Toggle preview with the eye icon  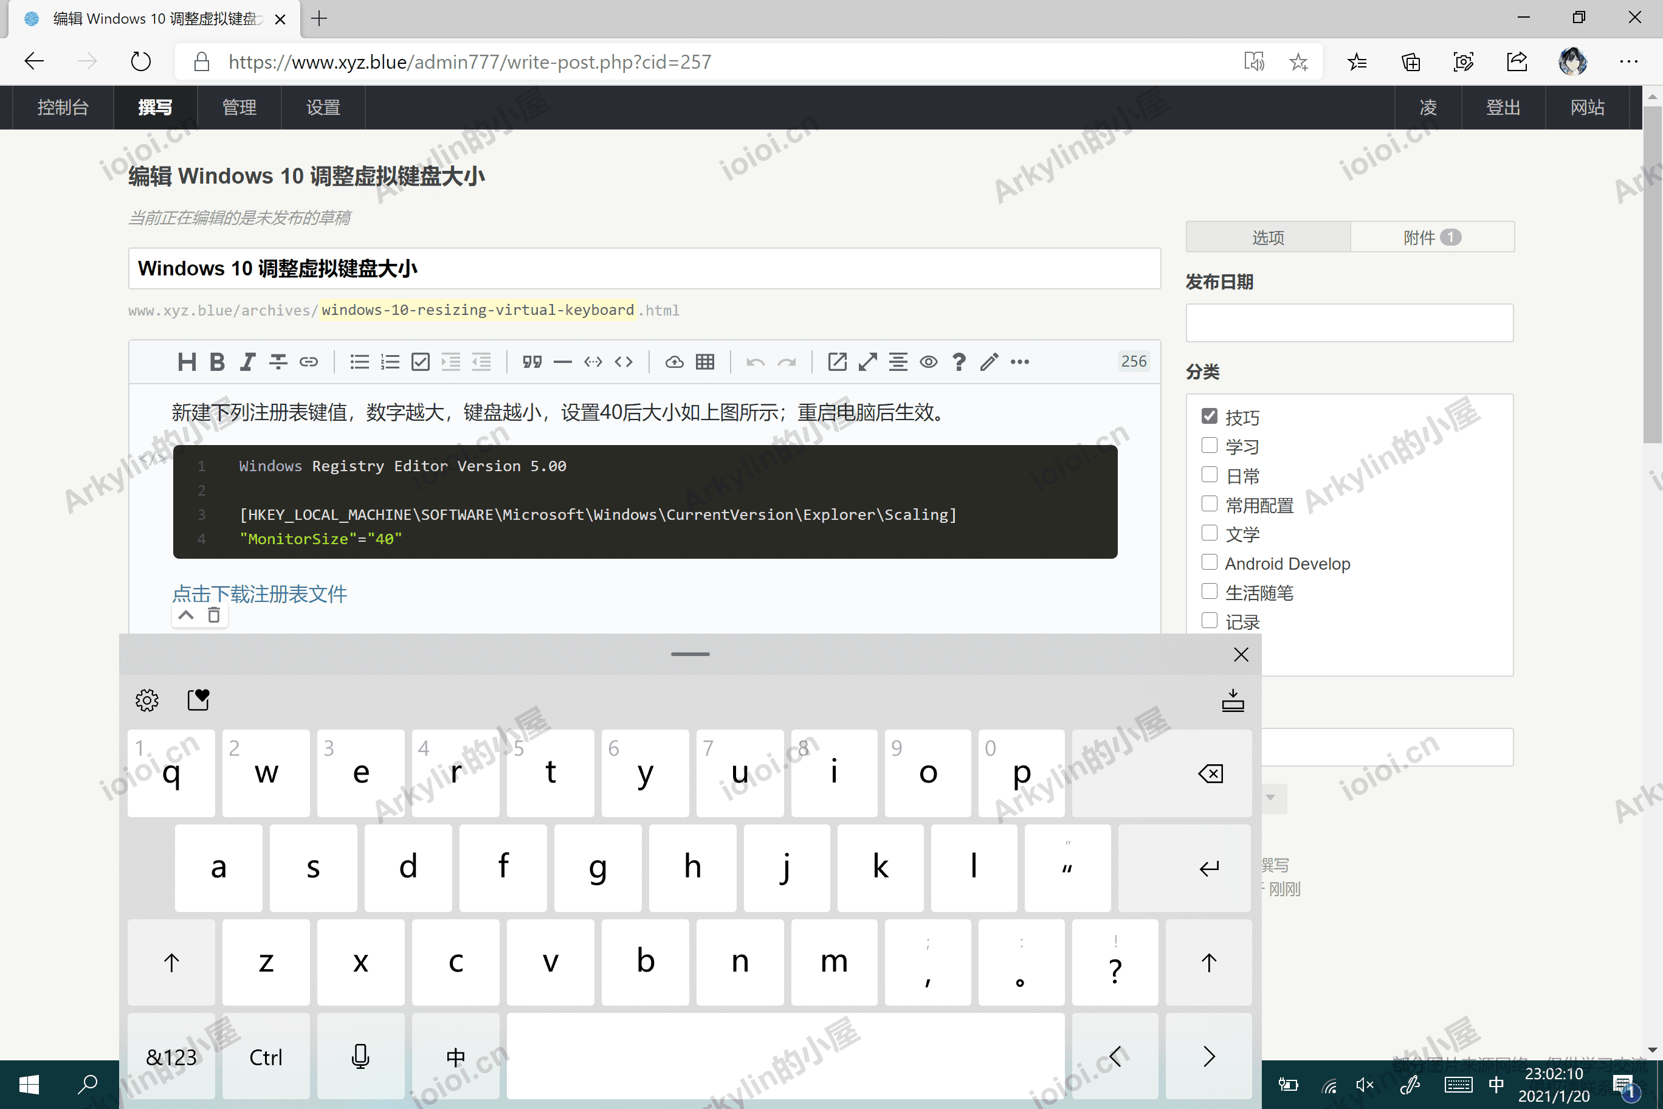[928, 362]
